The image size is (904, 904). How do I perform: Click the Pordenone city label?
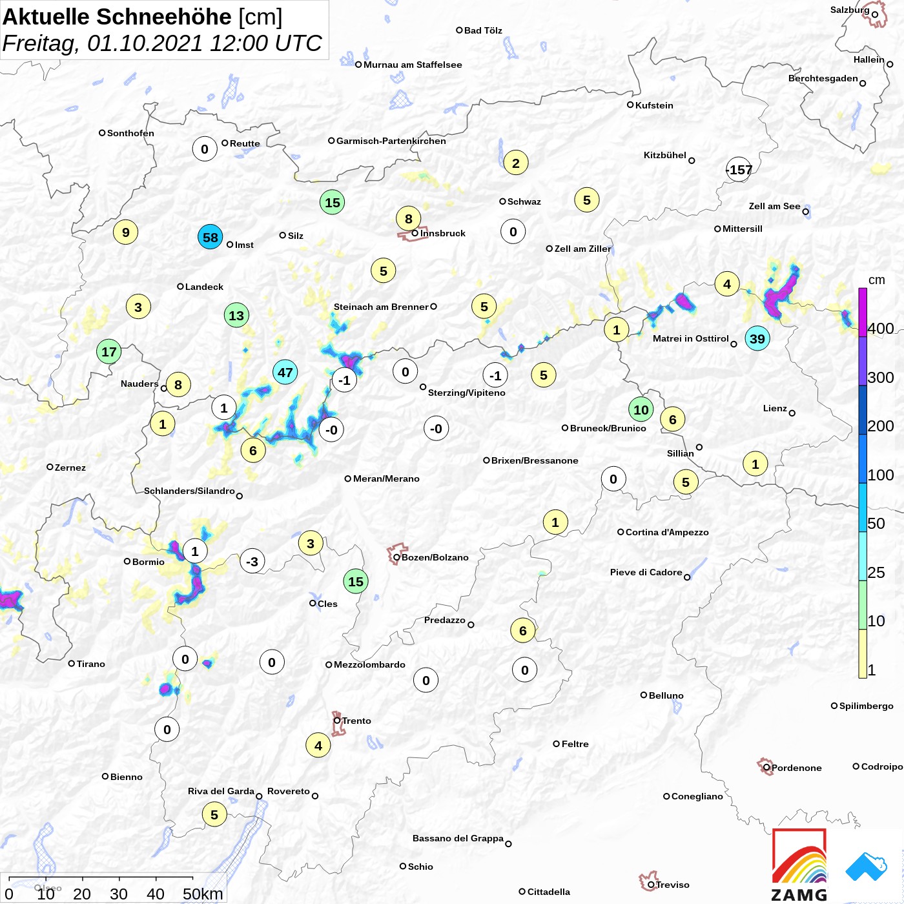pos(797,768)
